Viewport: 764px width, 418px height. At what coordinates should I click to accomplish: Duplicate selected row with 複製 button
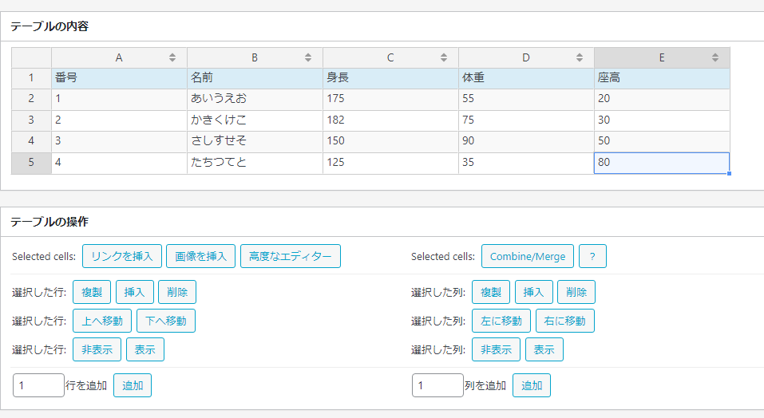pyautogui.click(x=92, y=292)
